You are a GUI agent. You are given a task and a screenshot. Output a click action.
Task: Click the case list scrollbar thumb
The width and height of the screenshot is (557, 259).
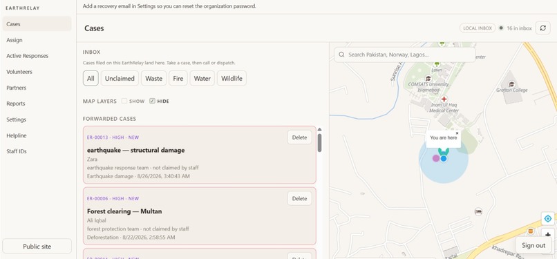click(319, 143)
